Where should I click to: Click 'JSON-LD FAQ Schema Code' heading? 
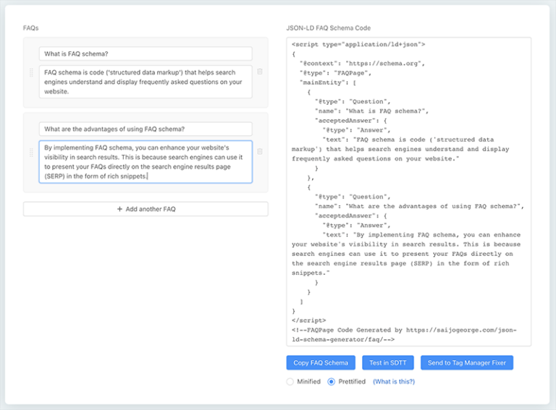tap(329, 28)
